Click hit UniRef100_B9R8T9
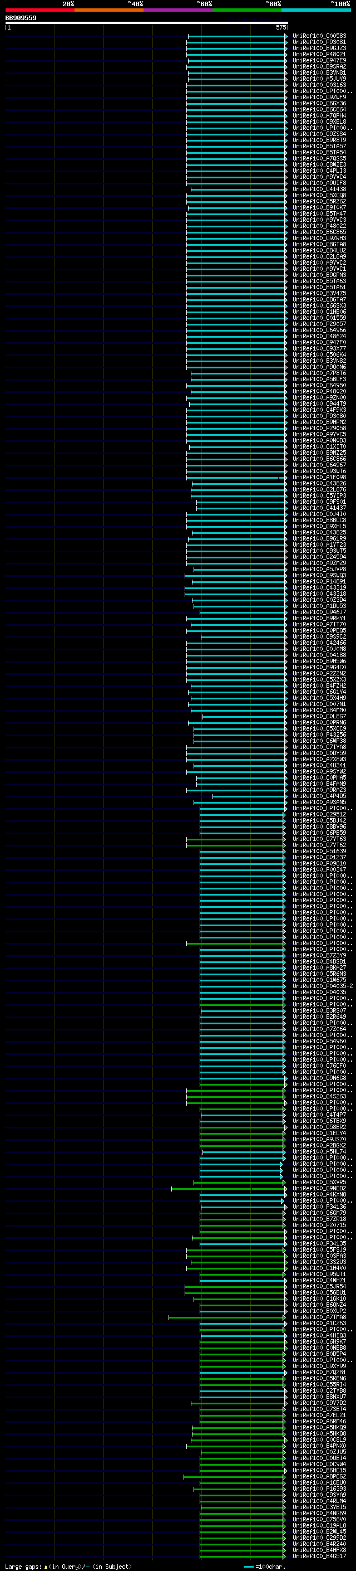Image resolution: width=356 pixels, height=1571 pixels. 319,140
